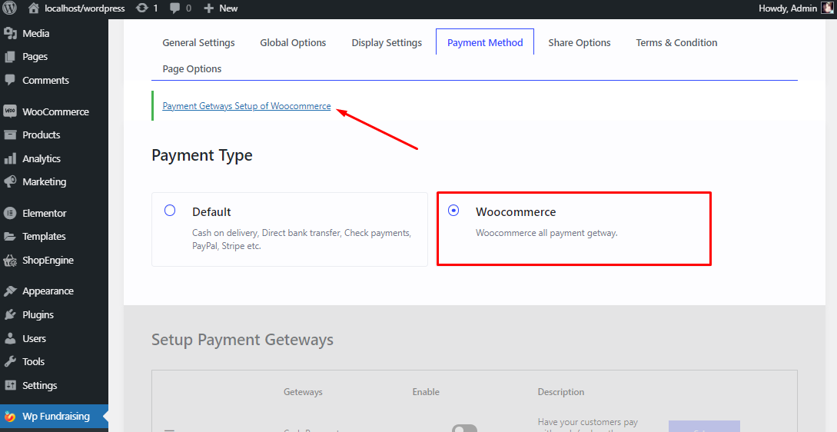The height and width of the screenshot is (432, 837).
Task: Click the Analytics bar chart icon
Action: (10, 158)
